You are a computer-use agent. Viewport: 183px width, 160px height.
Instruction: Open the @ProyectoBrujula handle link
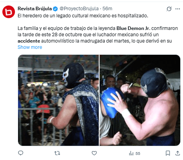(79, 9)
